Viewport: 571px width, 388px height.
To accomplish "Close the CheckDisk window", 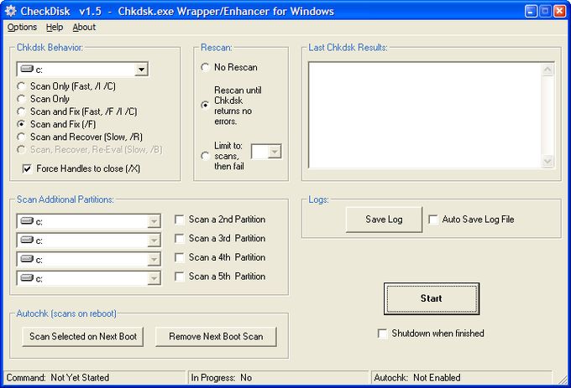I will (559, 11).
